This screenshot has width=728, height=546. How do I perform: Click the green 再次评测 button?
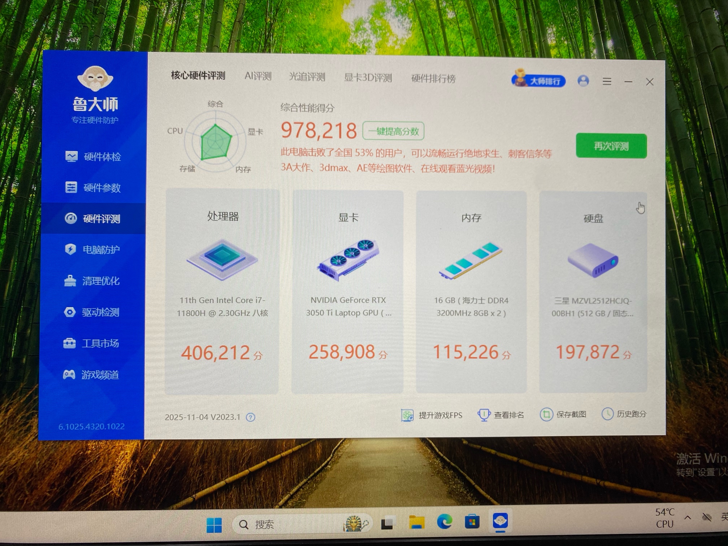pos(611,146)
